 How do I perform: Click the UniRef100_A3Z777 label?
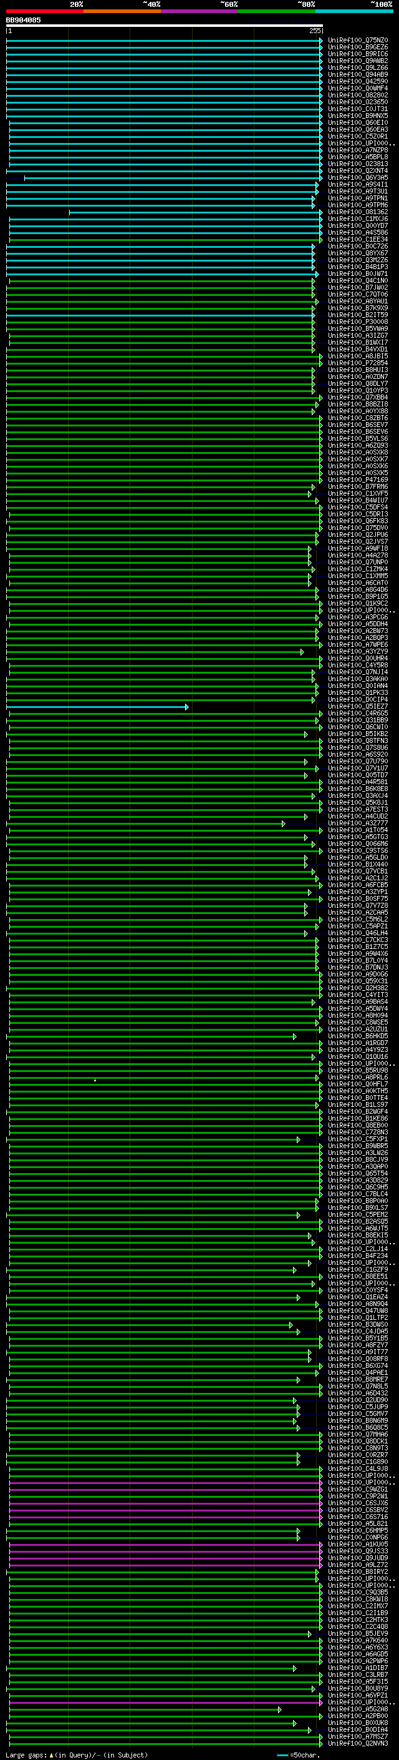pos(357,824)
